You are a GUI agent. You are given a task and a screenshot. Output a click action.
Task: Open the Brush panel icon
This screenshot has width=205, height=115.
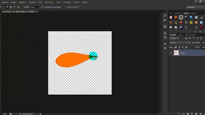click(165, 33)
